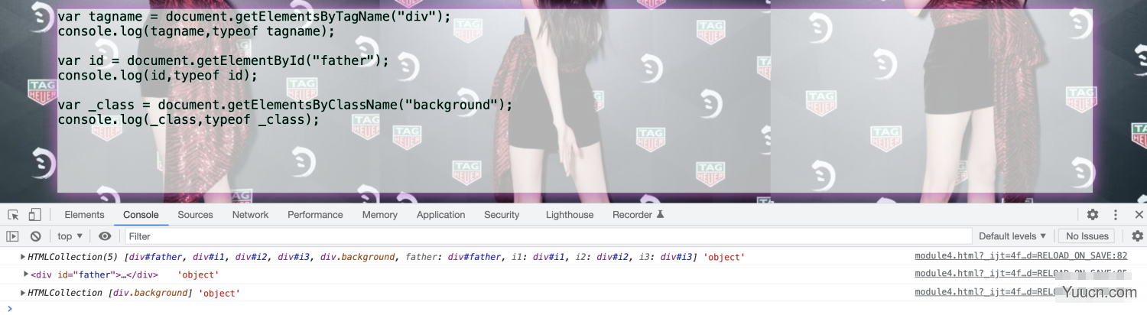Open source link for the HTMLCollection(5) log

point(1021,256)
